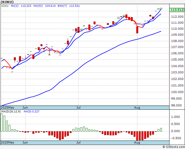
Task: Click the Jun label on price chart axis
Action: 25,108
